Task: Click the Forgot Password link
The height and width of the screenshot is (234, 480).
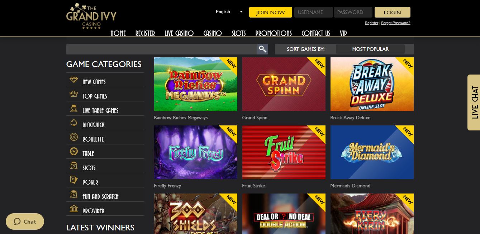Action: pyautogui.click(x=396, y=23)
